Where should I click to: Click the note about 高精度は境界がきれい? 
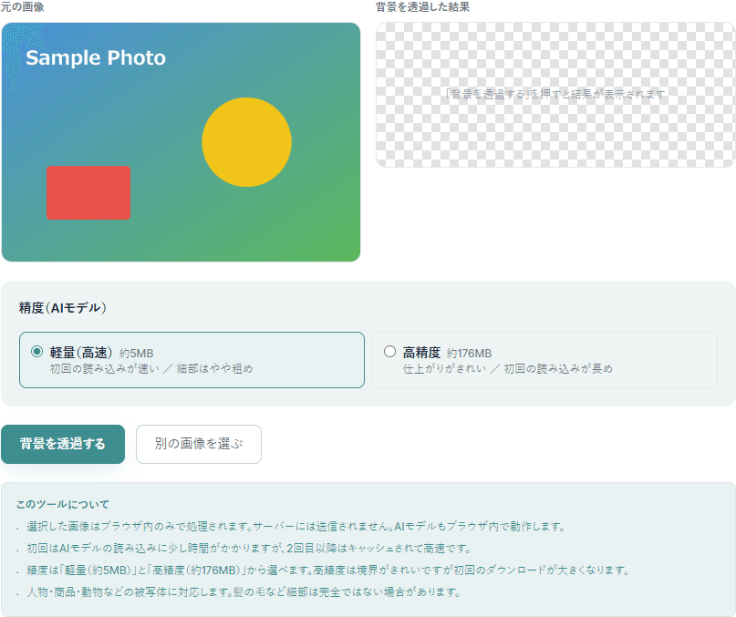click(x=327, y=571)
